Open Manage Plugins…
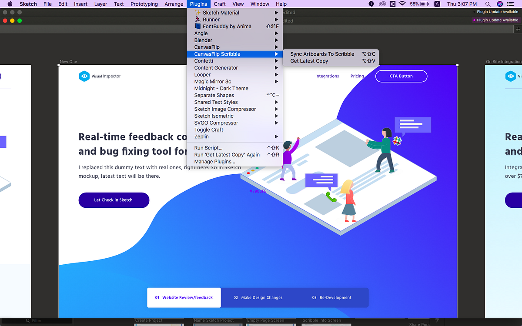 tap(234, 162)
